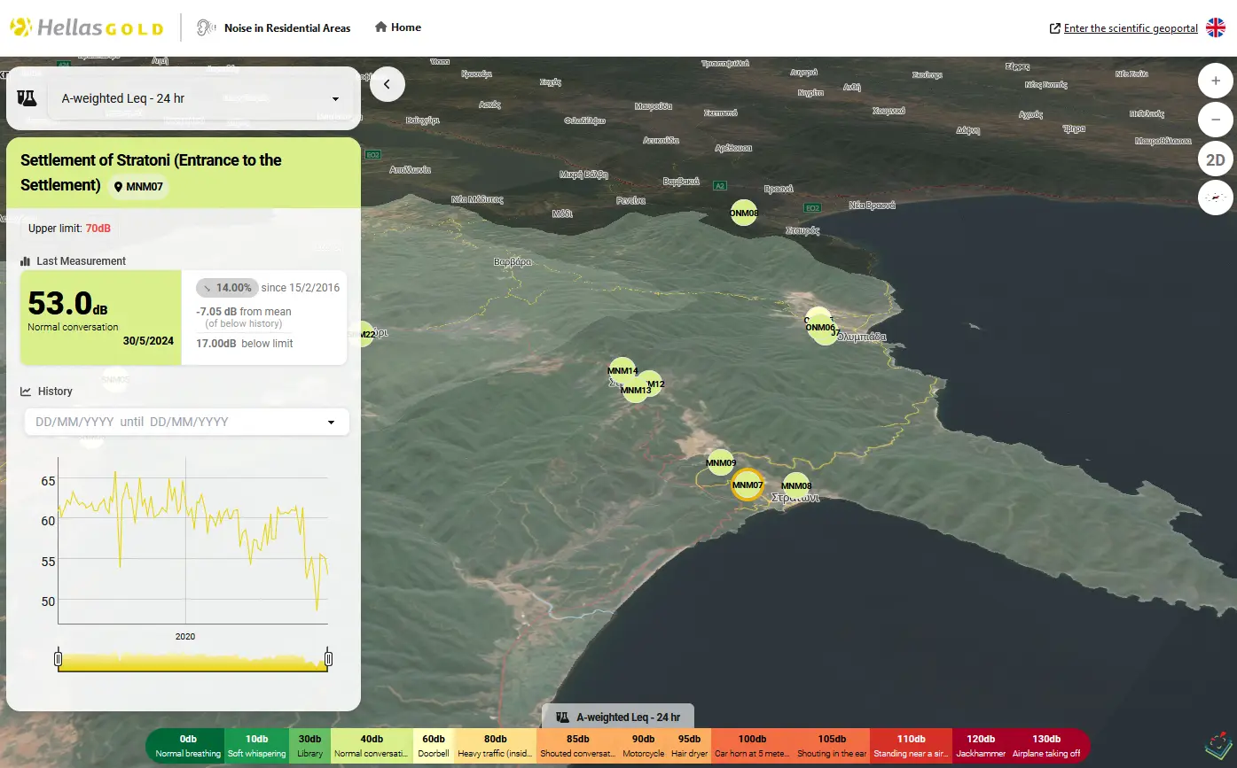1237x768 pixels.
Task: Open the layers icon in bottom corner
Action: 1218,744
